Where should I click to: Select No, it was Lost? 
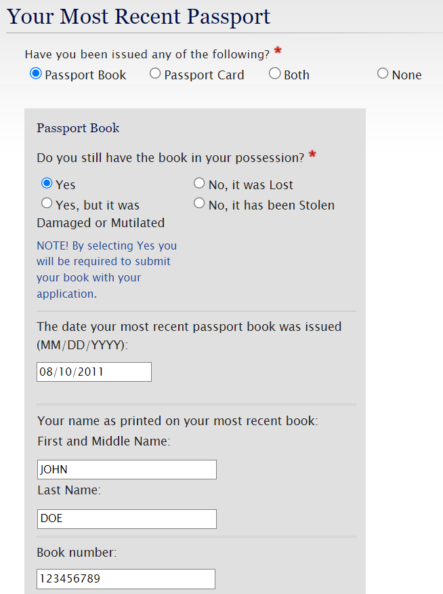click(x=199, y=183)
